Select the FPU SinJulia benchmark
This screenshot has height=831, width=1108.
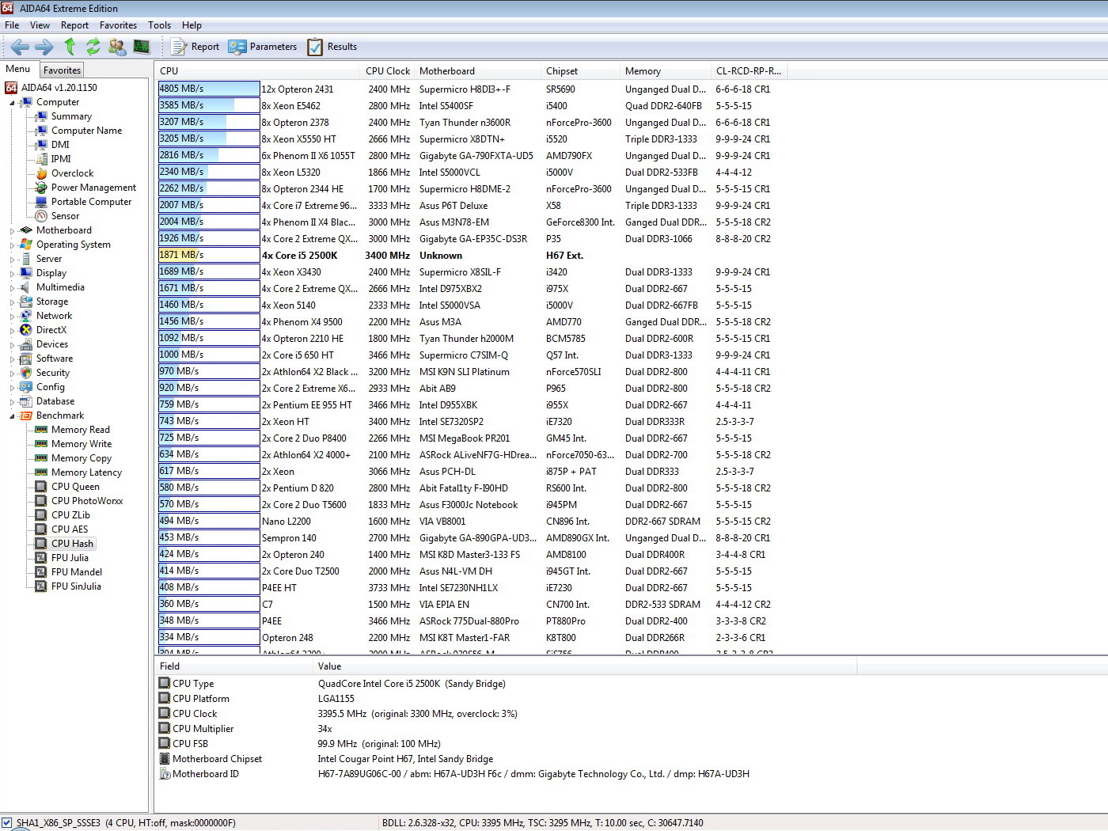coord(76,586)
